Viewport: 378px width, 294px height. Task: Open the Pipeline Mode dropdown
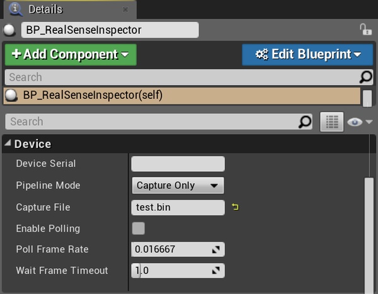tap(178, 186)
